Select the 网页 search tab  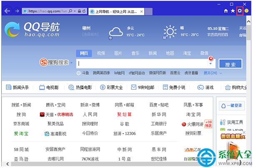(x=84, y=53)
